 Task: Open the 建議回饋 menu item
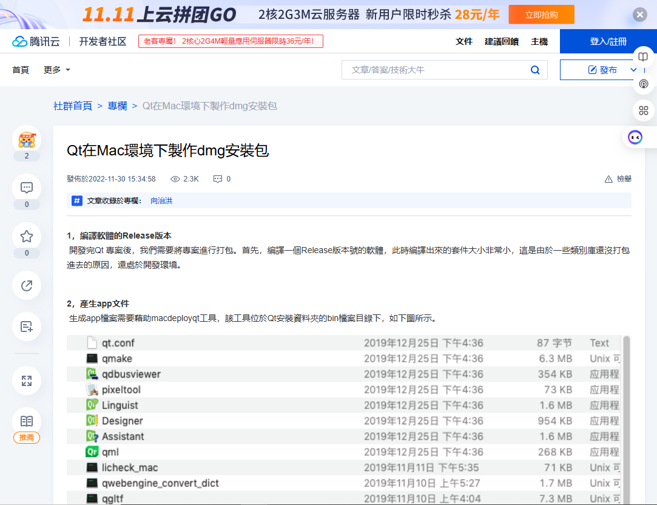point(502,41)
